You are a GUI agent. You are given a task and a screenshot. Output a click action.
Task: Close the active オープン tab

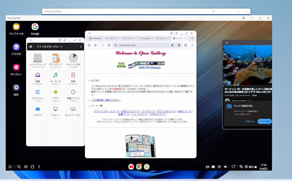(x=186, y=38)
